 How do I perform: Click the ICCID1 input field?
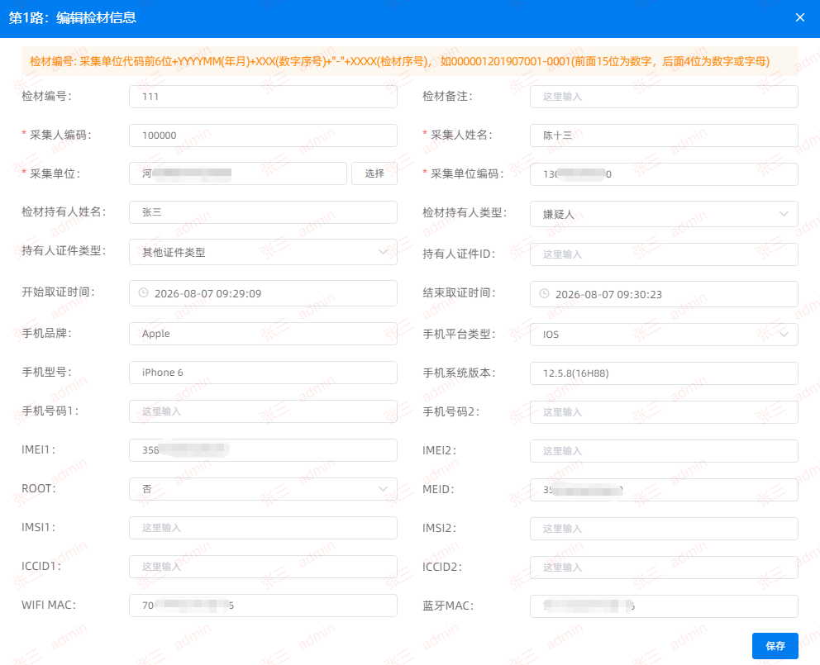(x=263, y=566)
